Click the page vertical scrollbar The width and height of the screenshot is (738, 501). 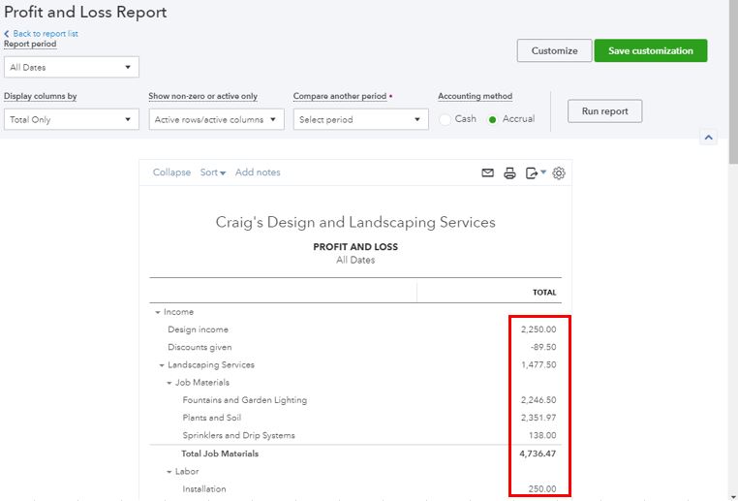point(733,82)
